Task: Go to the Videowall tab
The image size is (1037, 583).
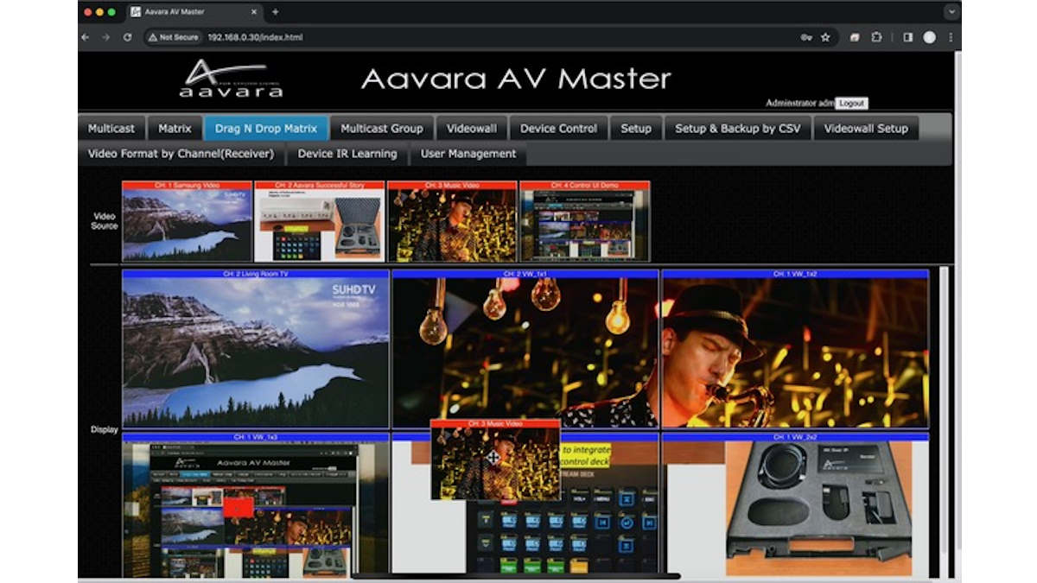Action: [472, 129]
